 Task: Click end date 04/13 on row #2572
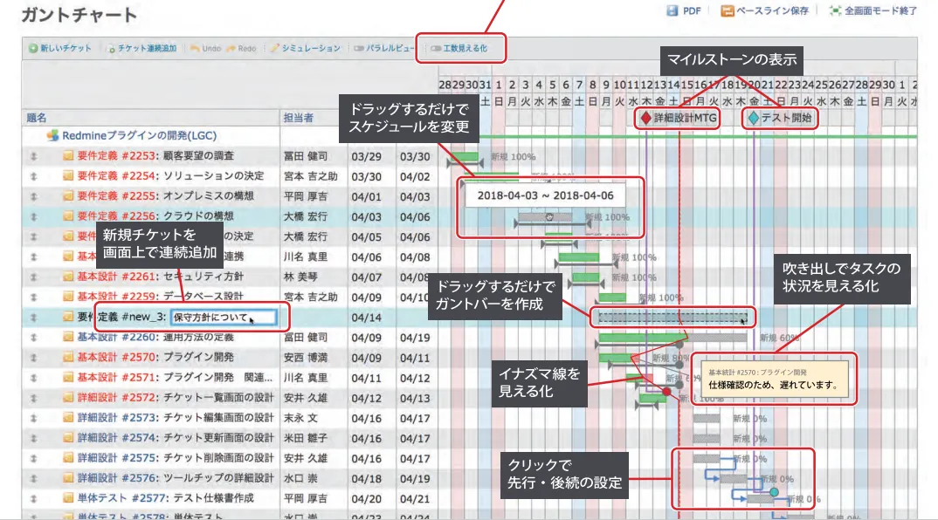[x=415, y=398]
